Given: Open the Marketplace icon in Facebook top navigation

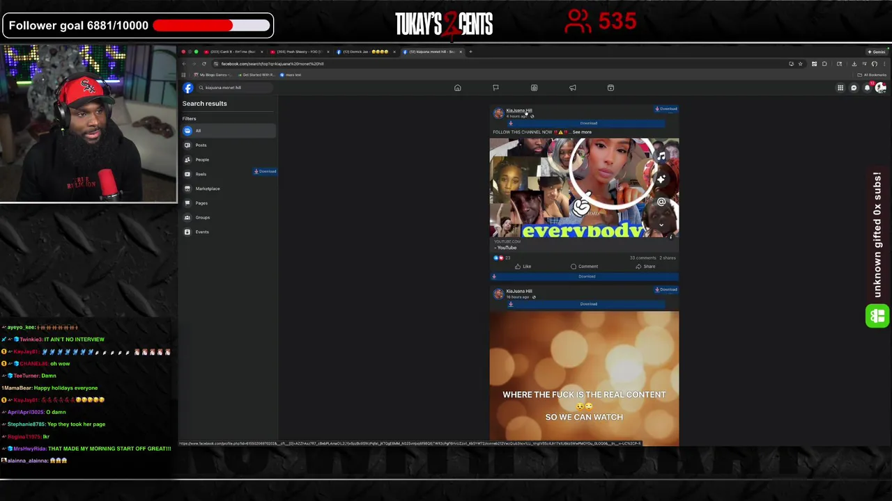Looking at the screenshot, I should (534, 88).
